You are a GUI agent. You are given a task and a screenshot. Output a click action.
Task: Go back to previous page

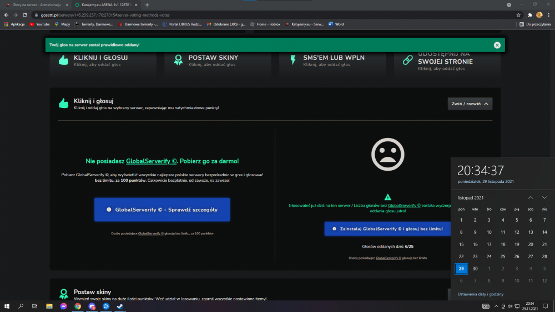coord(6,15)
